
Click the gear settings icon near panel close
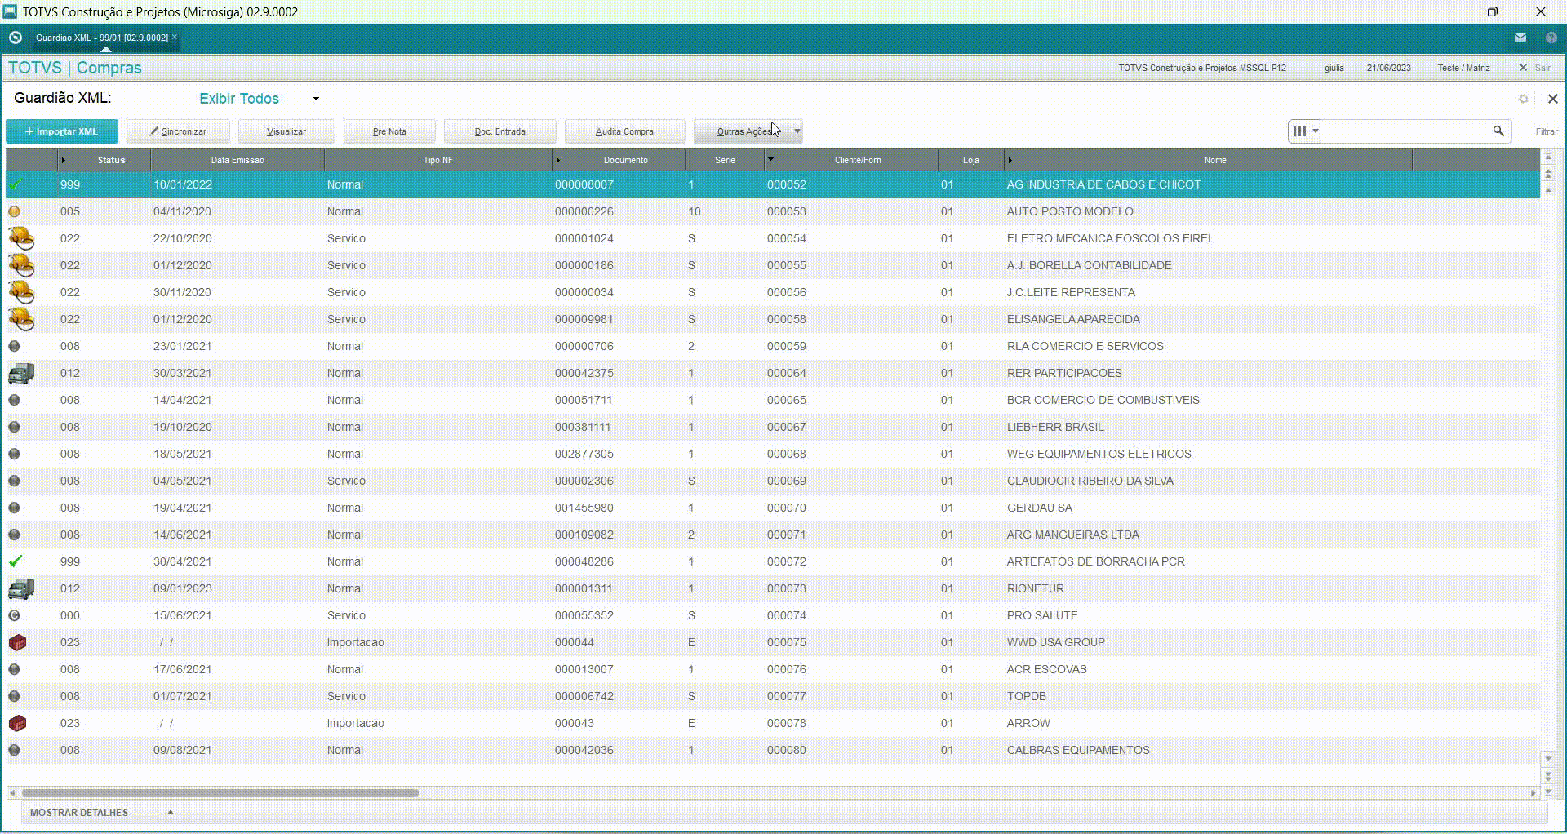(1523, 99)
